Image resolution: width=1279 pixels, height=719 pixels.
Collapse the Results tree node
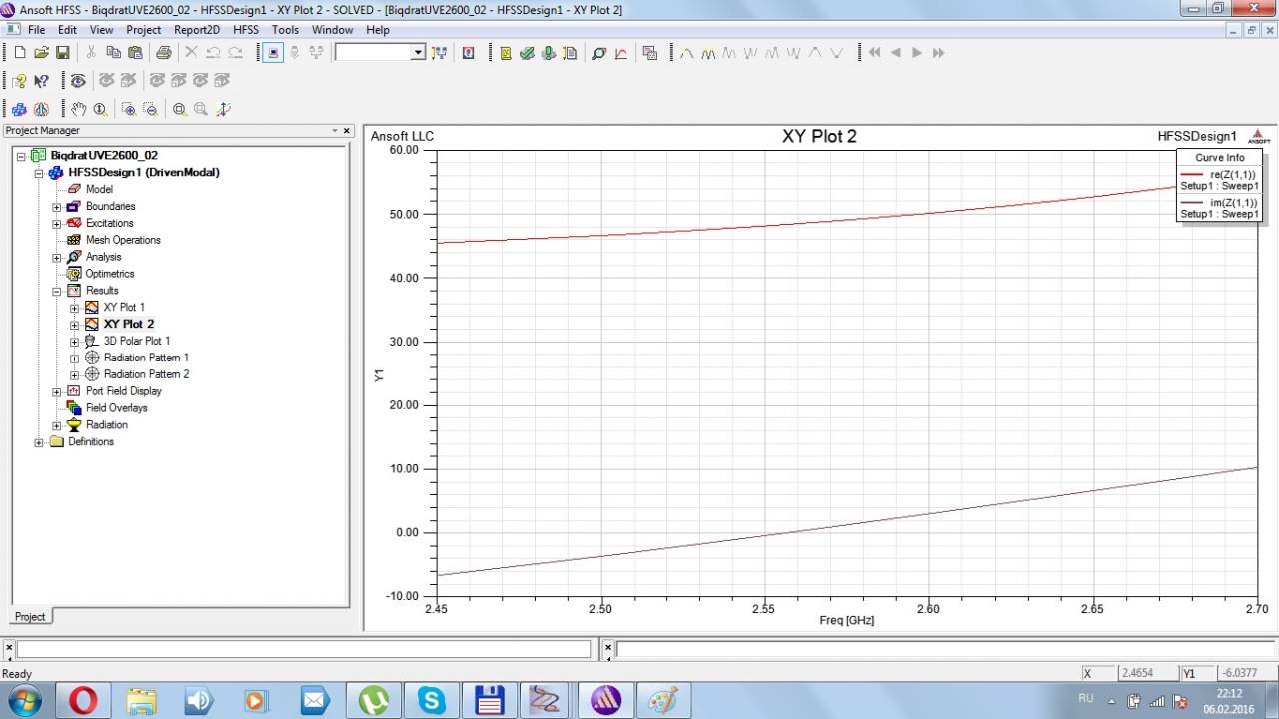pos(57,291)
